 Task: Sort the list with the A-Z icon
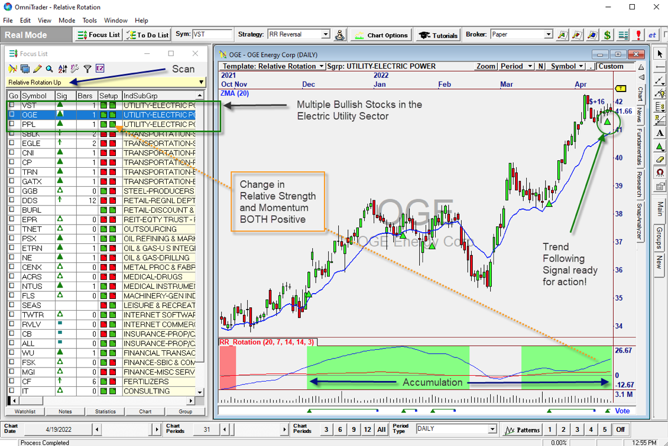[63, 69]
